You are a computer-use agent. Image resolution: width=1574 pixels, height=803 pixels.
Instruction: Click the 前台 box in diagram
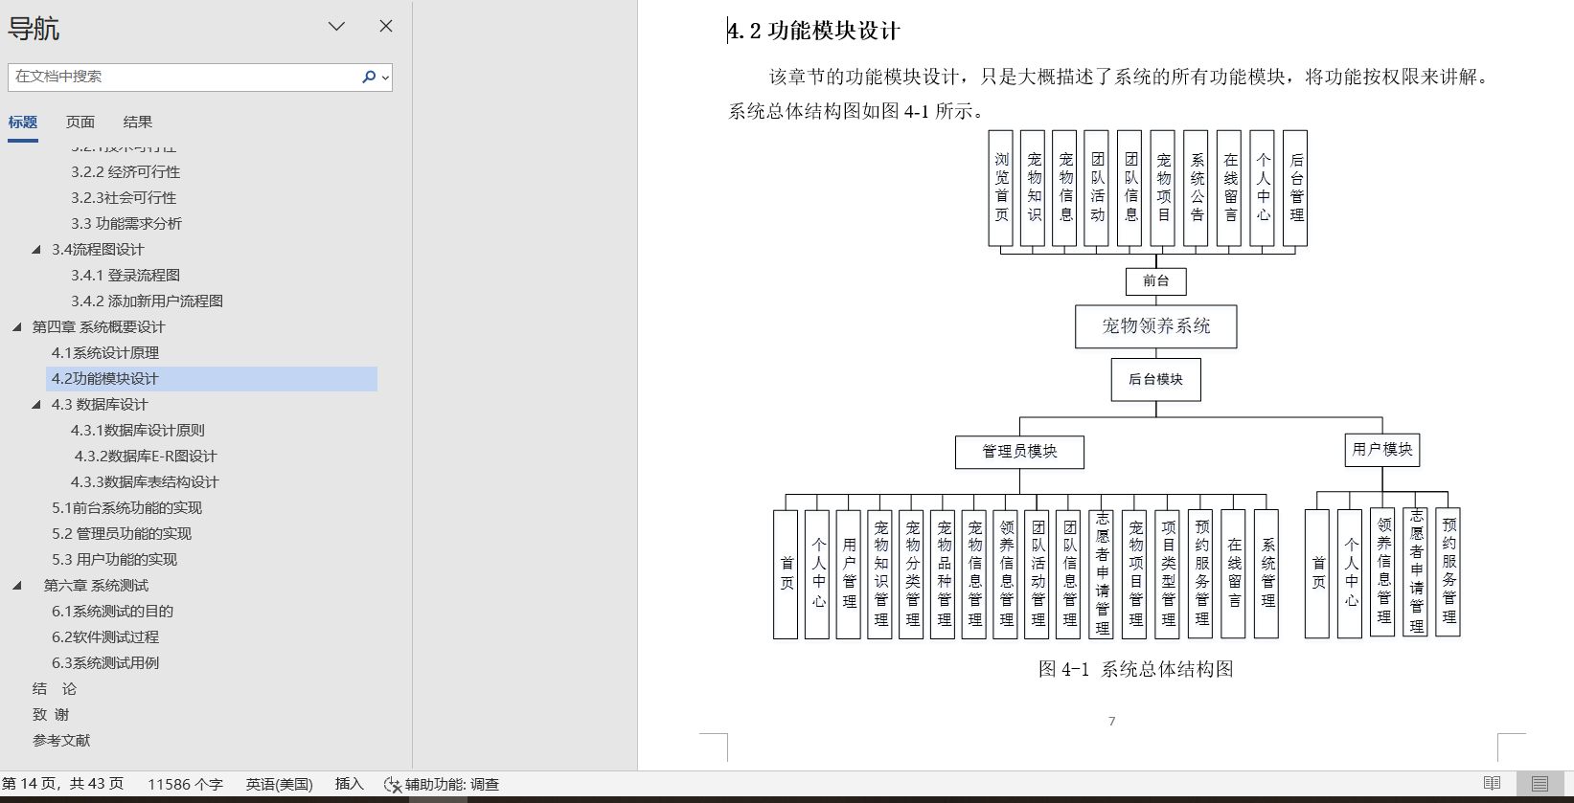[x=1156, y=281]
